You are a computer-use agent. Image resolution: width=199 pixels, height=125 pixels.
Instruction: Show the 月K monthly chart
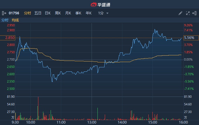pos(68,13)
